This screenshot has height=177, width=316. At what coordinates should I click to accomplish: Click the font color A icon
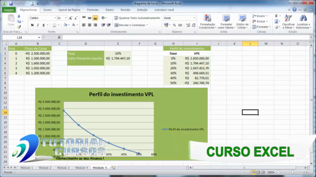point(74,25)
